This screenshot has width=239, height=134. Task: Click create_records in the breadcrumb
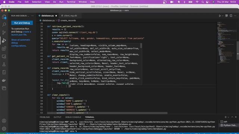coord(68,20)
